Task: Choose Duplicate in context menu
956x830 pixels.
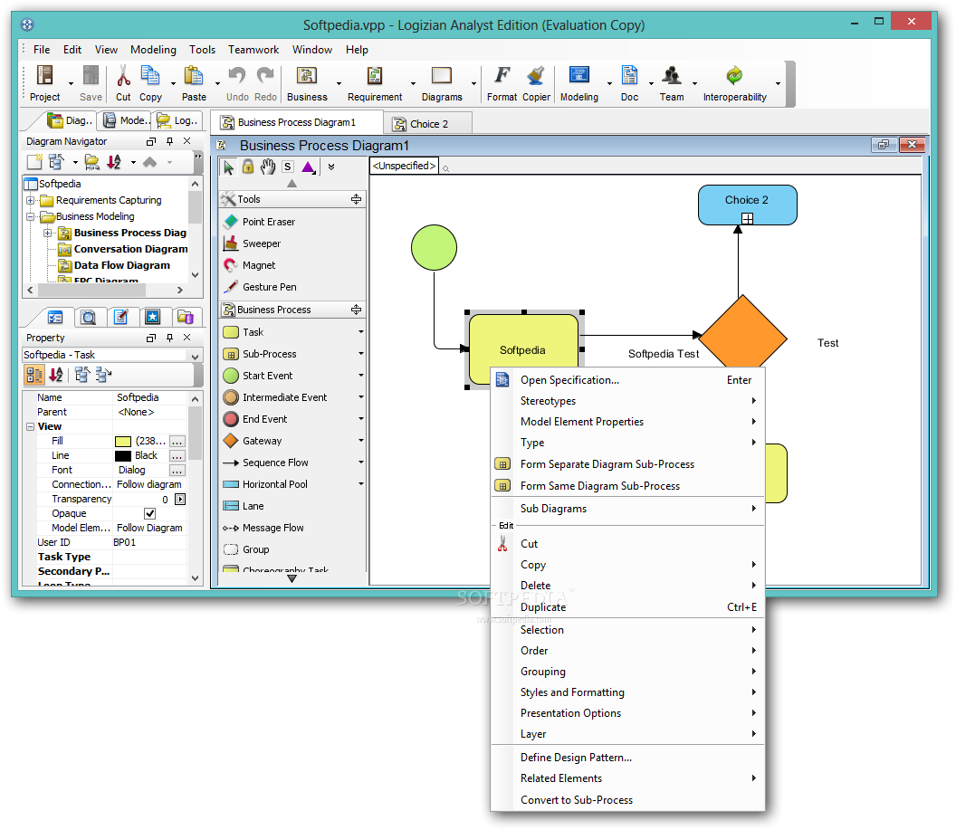Action: 628,607
